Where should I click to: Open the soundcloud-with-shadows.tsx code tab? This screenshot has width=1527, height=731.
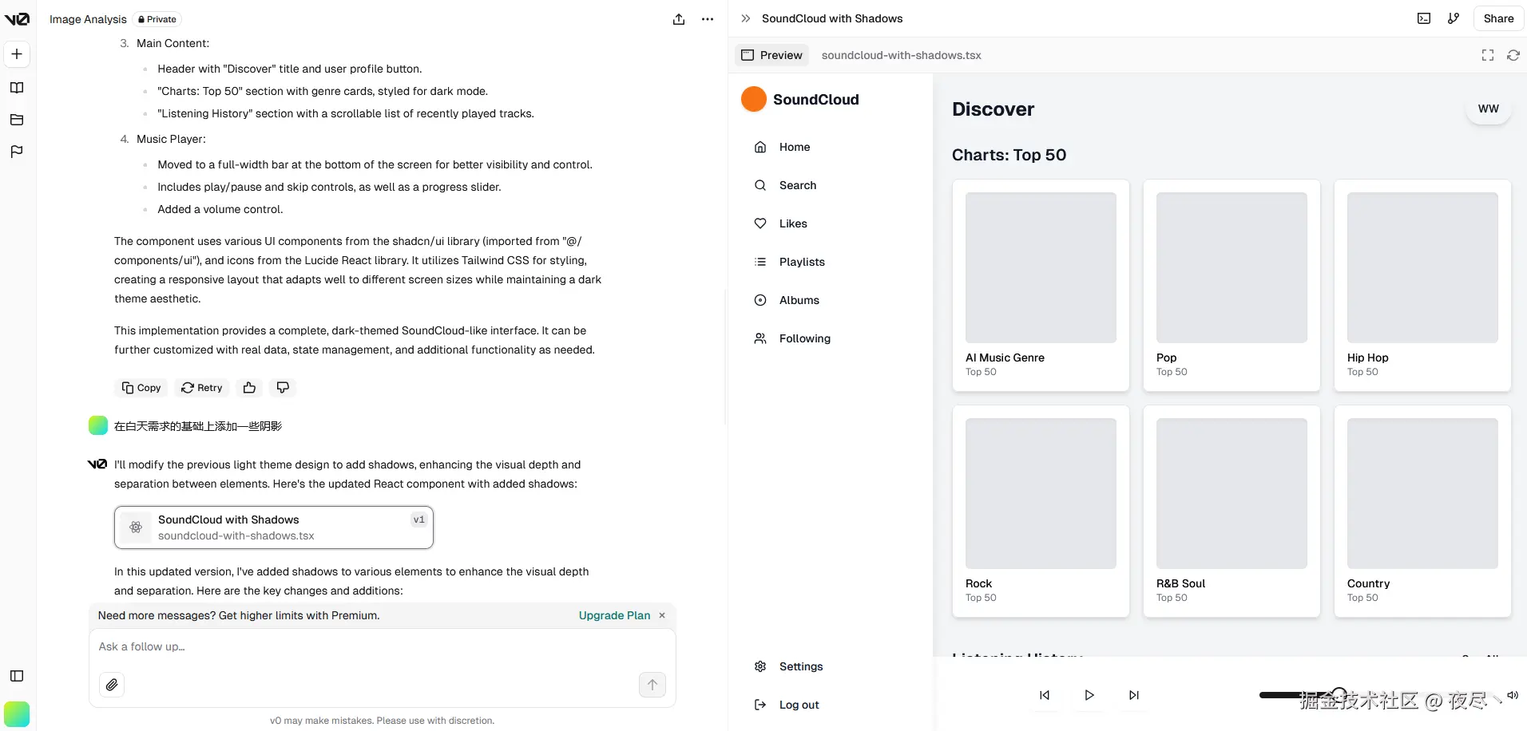pyautogui.click(x=901, y=55)
